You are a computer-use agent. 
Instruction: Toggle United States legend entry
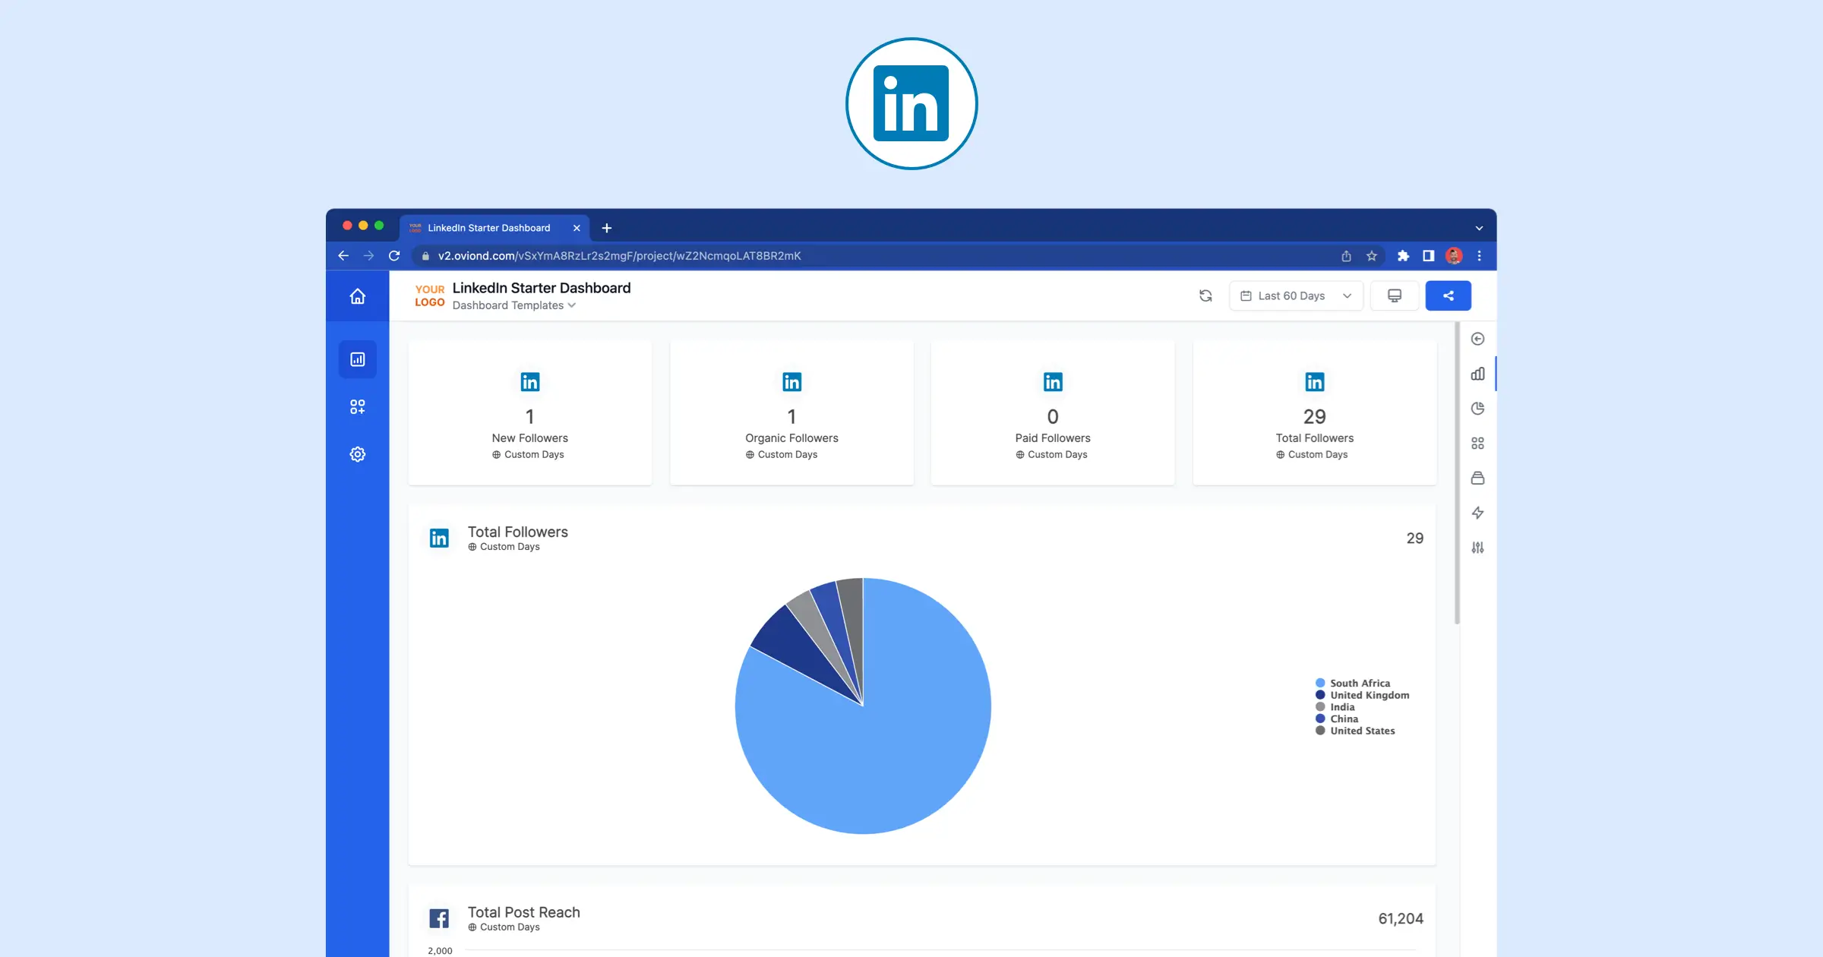pos(1355,731)
